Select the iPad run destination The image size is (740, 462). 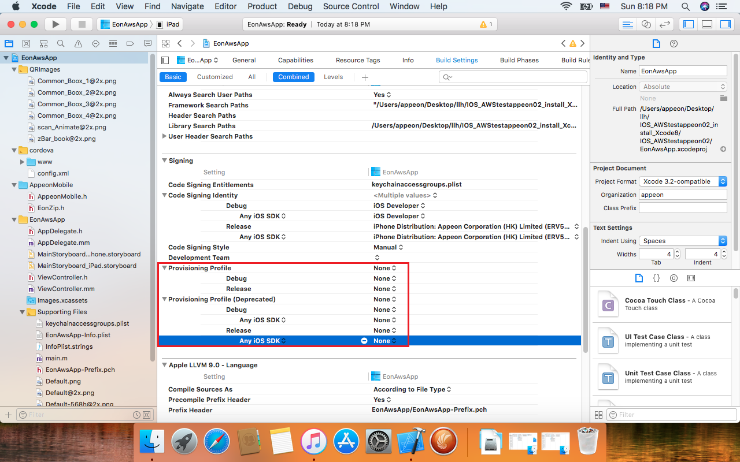pos(168,24)
